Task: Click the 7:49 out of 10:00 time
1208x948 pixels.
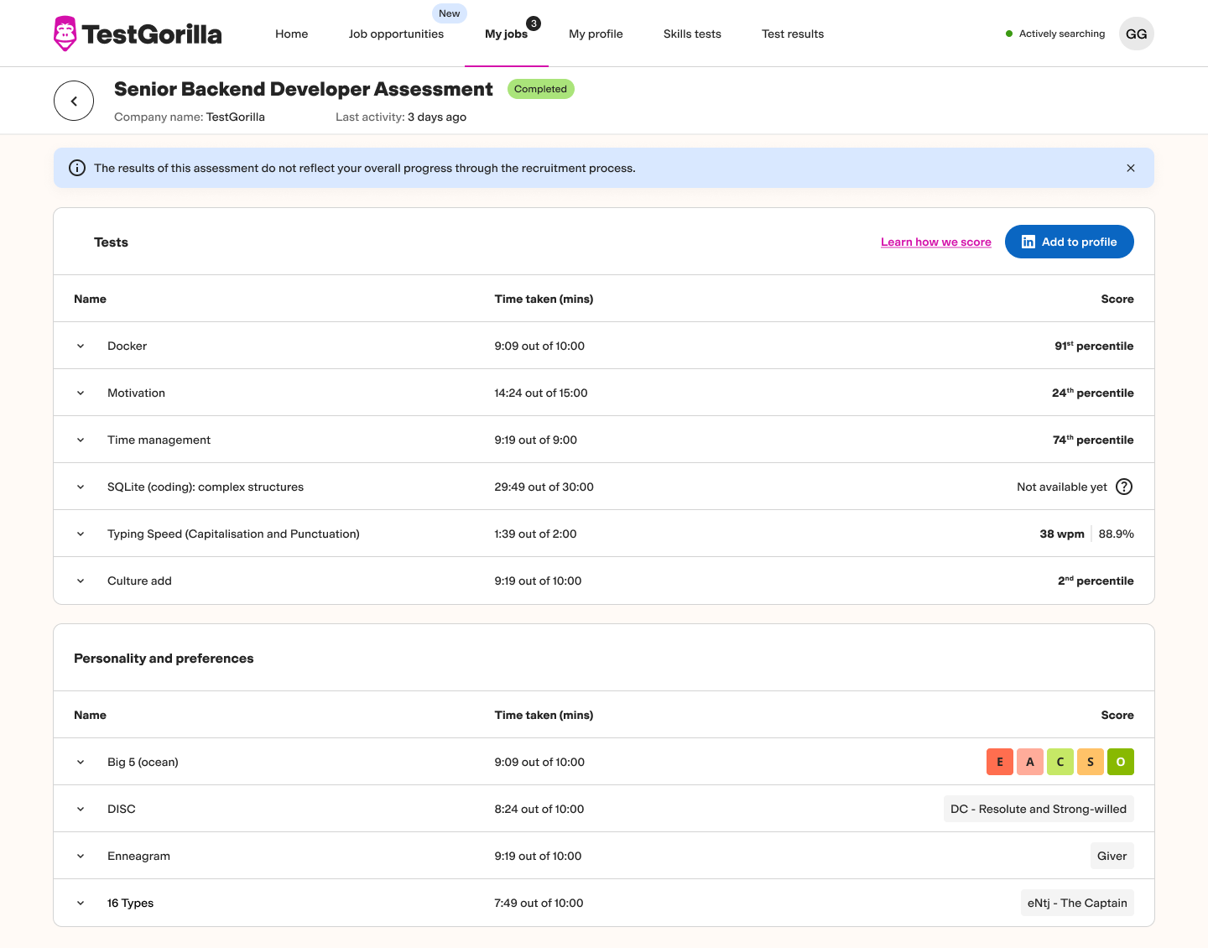Action: (539, 903)
